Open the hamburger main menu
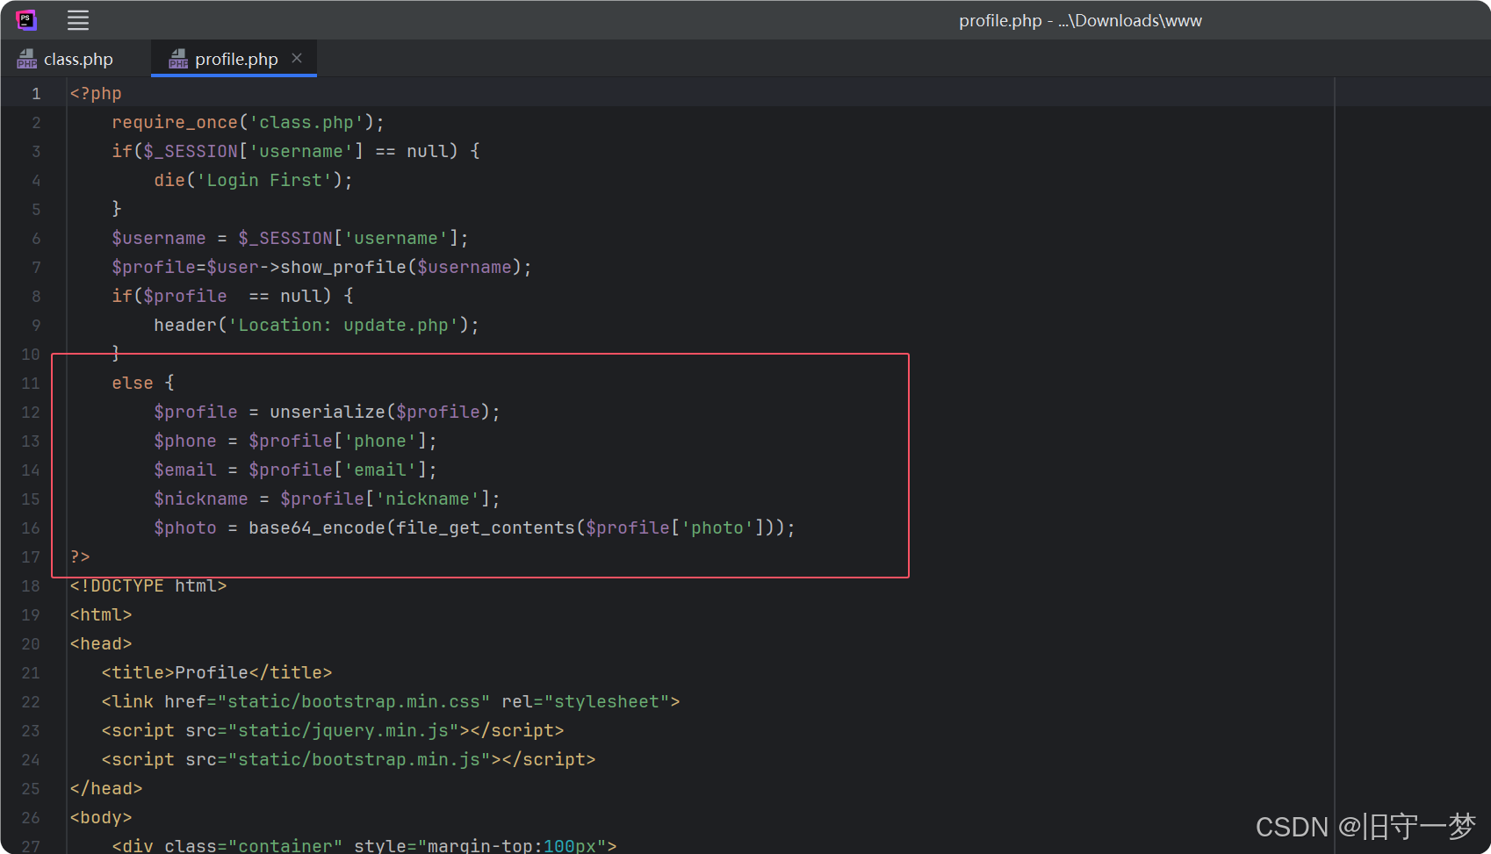1491x854 pixels. click(x=78, y=20)
